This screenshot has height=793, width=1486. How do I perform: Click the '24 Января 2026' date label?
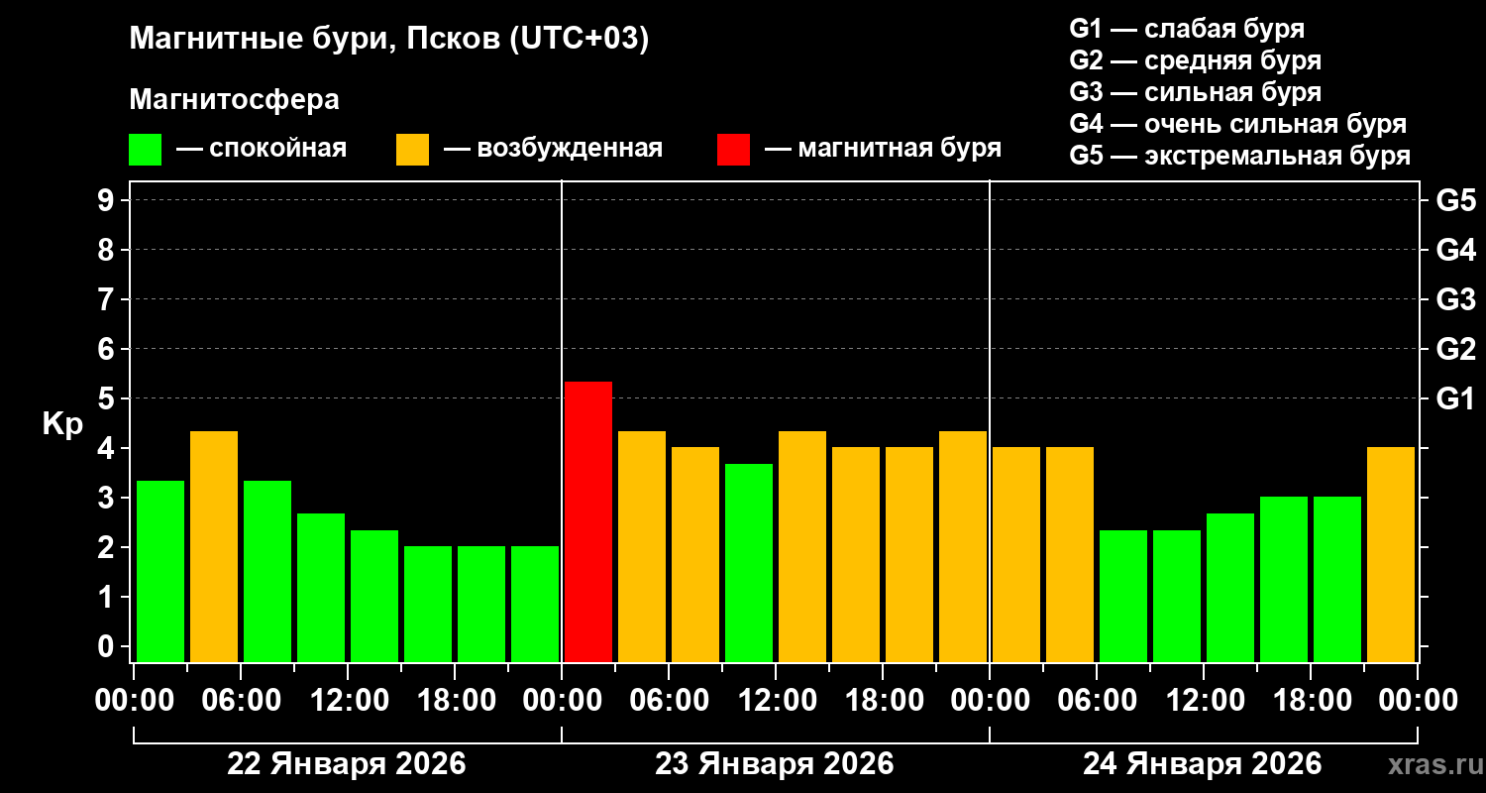click(x=1202, y=764)
